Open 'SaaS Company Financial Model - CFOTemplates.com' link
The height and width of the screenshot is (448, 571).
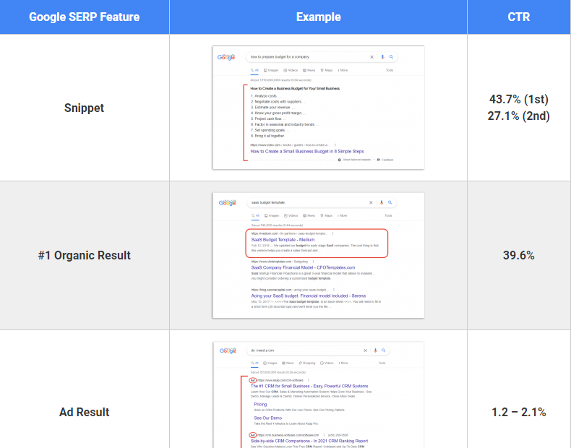[303, 267]
